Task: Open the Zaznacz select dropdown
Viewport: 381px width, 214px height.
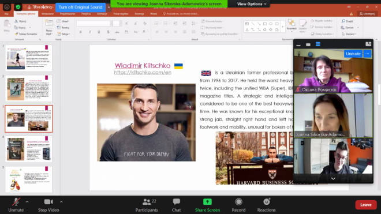Action: point(349,34)
